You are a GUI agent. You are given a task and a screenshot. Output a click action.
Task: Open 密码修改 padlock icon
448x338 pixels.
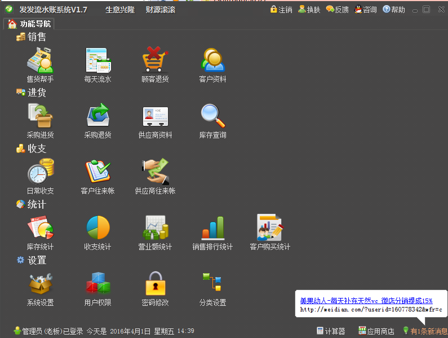[155, 283]
